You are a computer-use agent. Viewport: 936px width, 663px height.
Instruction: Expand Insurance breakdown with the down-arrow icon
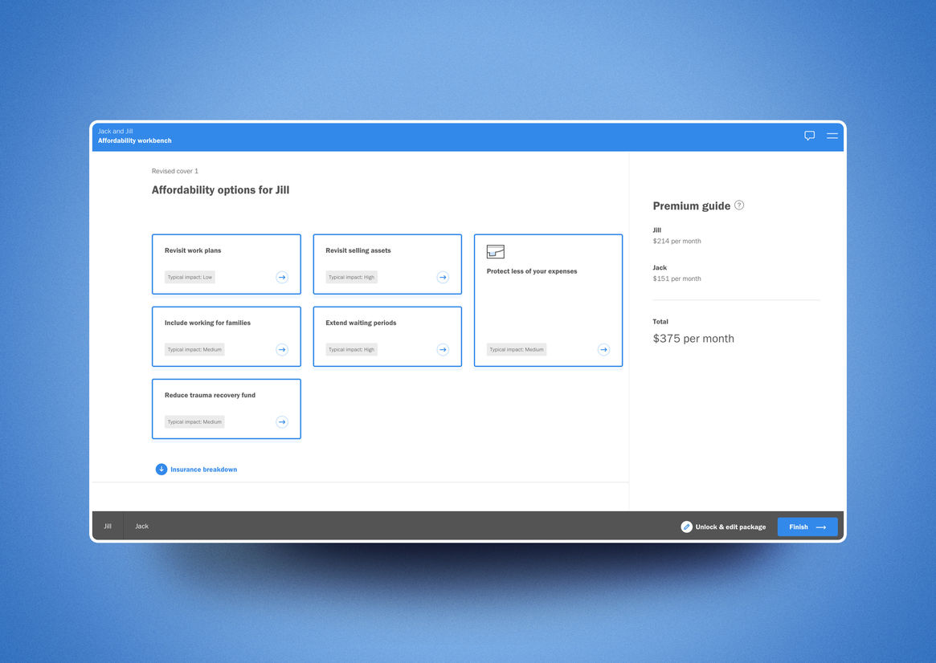[161, 470]
